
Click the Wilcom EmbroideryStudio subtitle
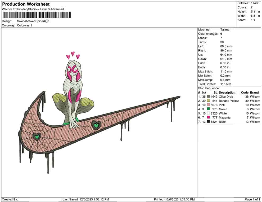pos(33,9)
